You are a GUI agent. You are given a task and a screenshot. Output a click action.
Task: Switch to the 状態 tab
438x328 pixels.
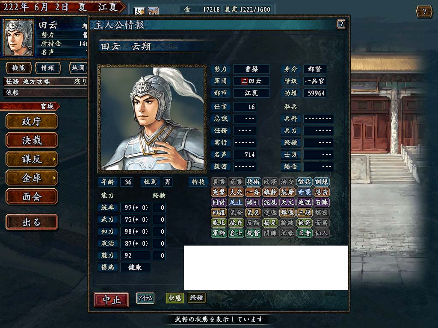coord(175,298)
